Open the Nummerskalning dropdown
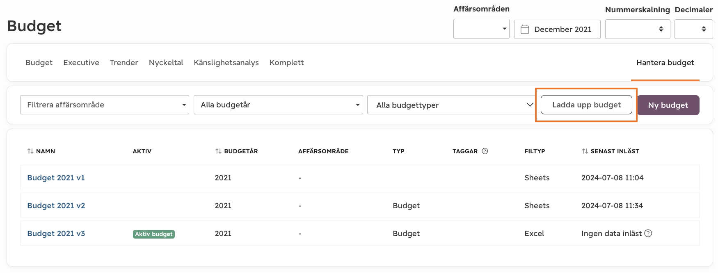Screen dimensions: 718x273 coord(638,29)
